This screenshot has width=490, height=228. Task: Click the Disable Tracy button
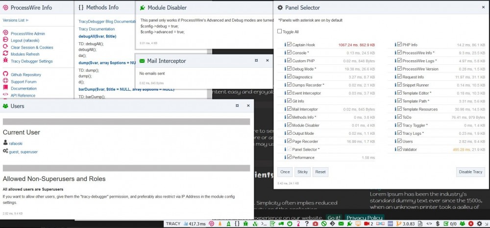[x=470, y=172]
